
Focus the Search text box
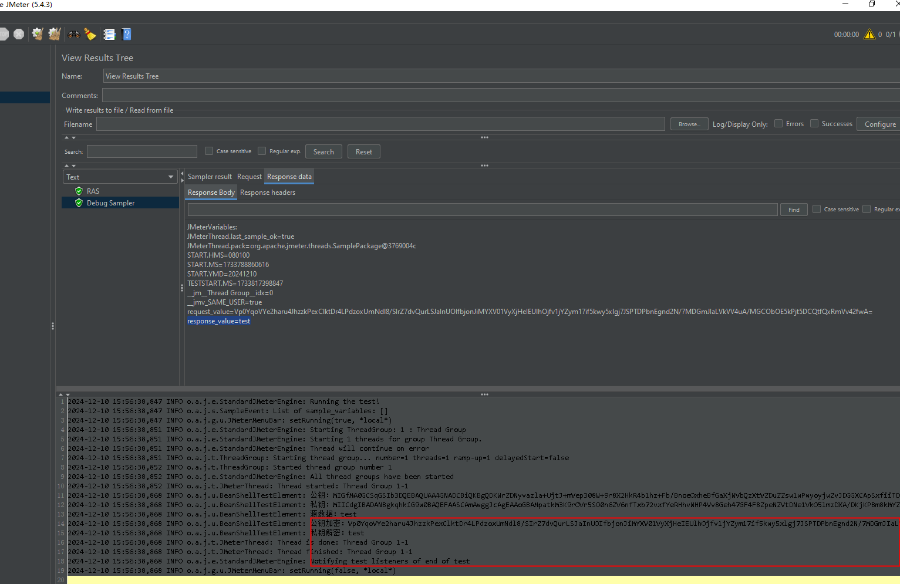coord(142,151)
